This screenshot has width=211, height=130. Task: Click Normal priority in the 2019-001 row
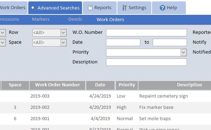[125, 119]
